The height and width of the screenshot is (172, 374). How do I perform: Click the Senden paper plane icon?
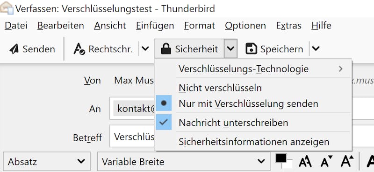[x=14, y=49]
